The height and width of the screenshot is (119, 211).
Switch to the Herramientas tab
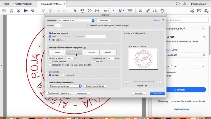point(23,4)
